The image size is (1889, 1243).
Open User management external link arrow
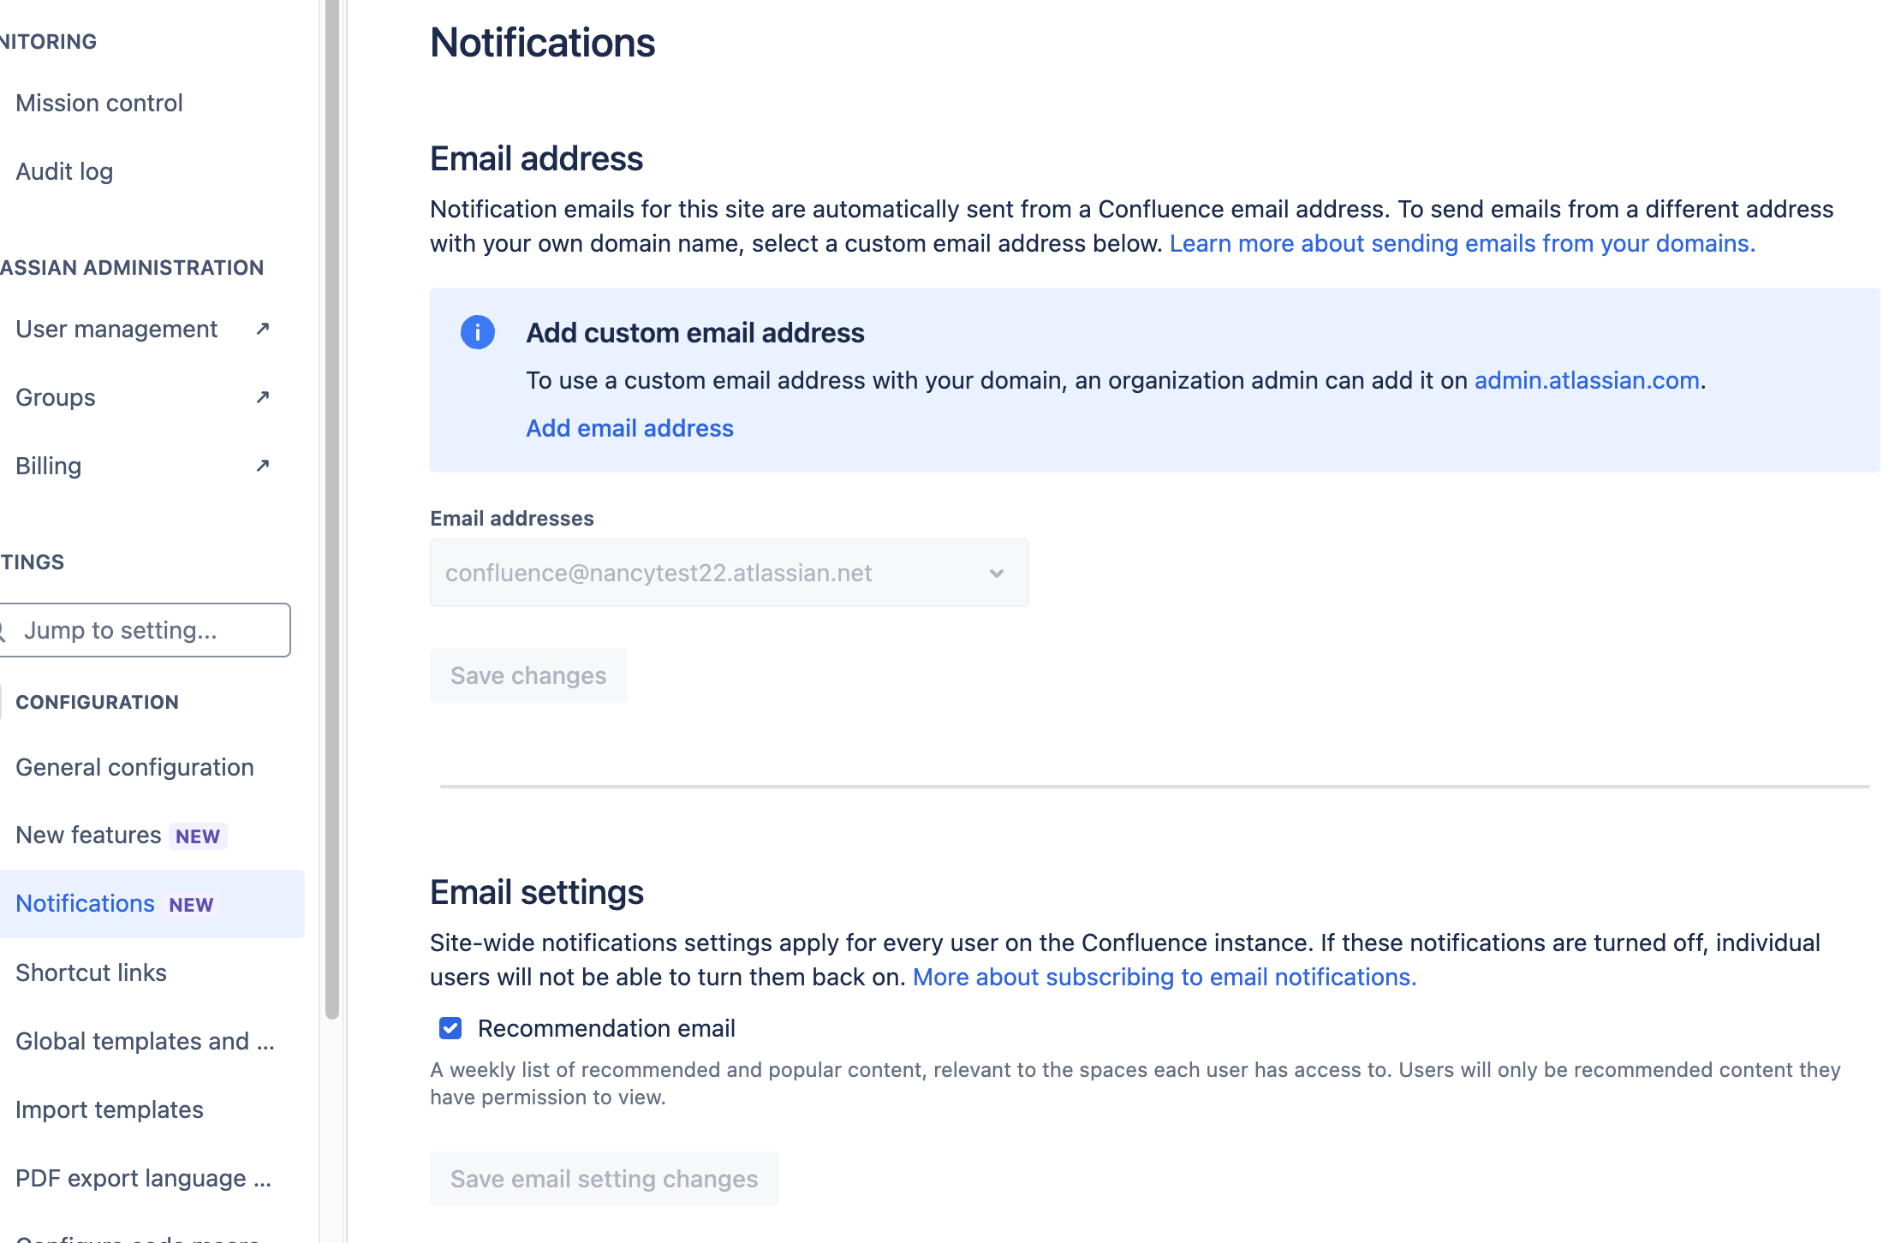pos(262,328)
